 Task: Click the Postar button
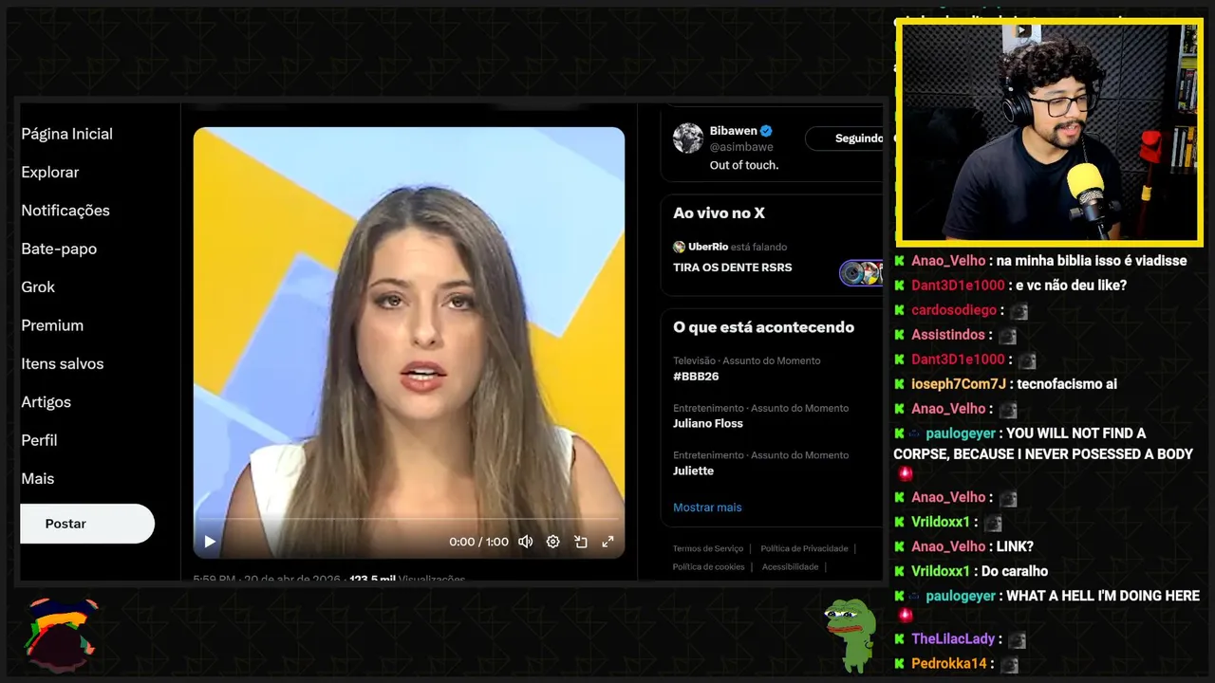point(87,524)
